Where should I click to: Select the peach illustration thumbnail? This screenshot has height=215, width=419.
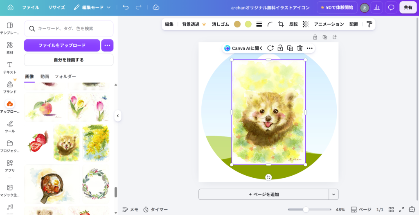[x=45, y=107]
